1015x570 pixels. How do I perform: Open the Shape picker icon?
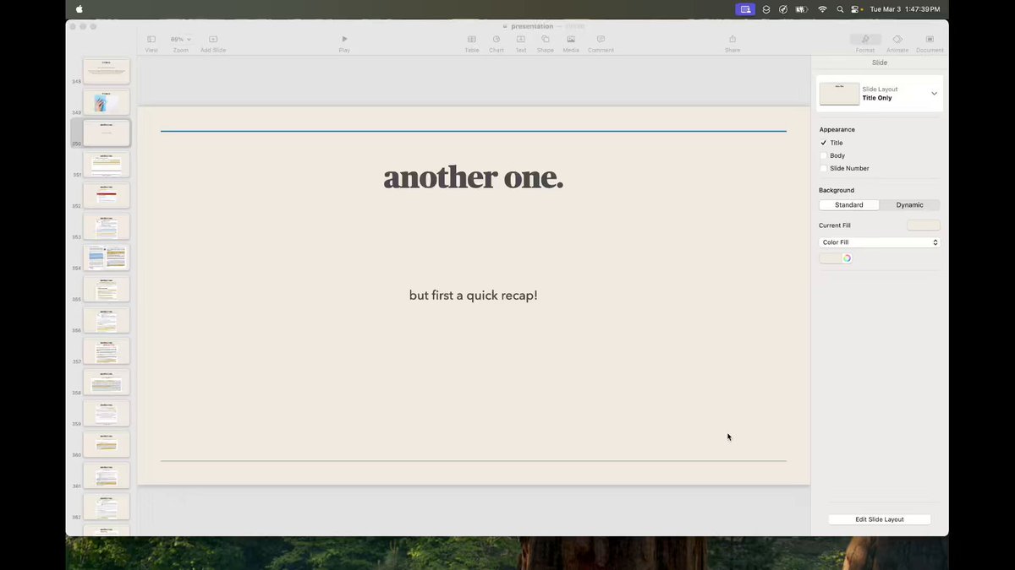(x=546, y=39)
